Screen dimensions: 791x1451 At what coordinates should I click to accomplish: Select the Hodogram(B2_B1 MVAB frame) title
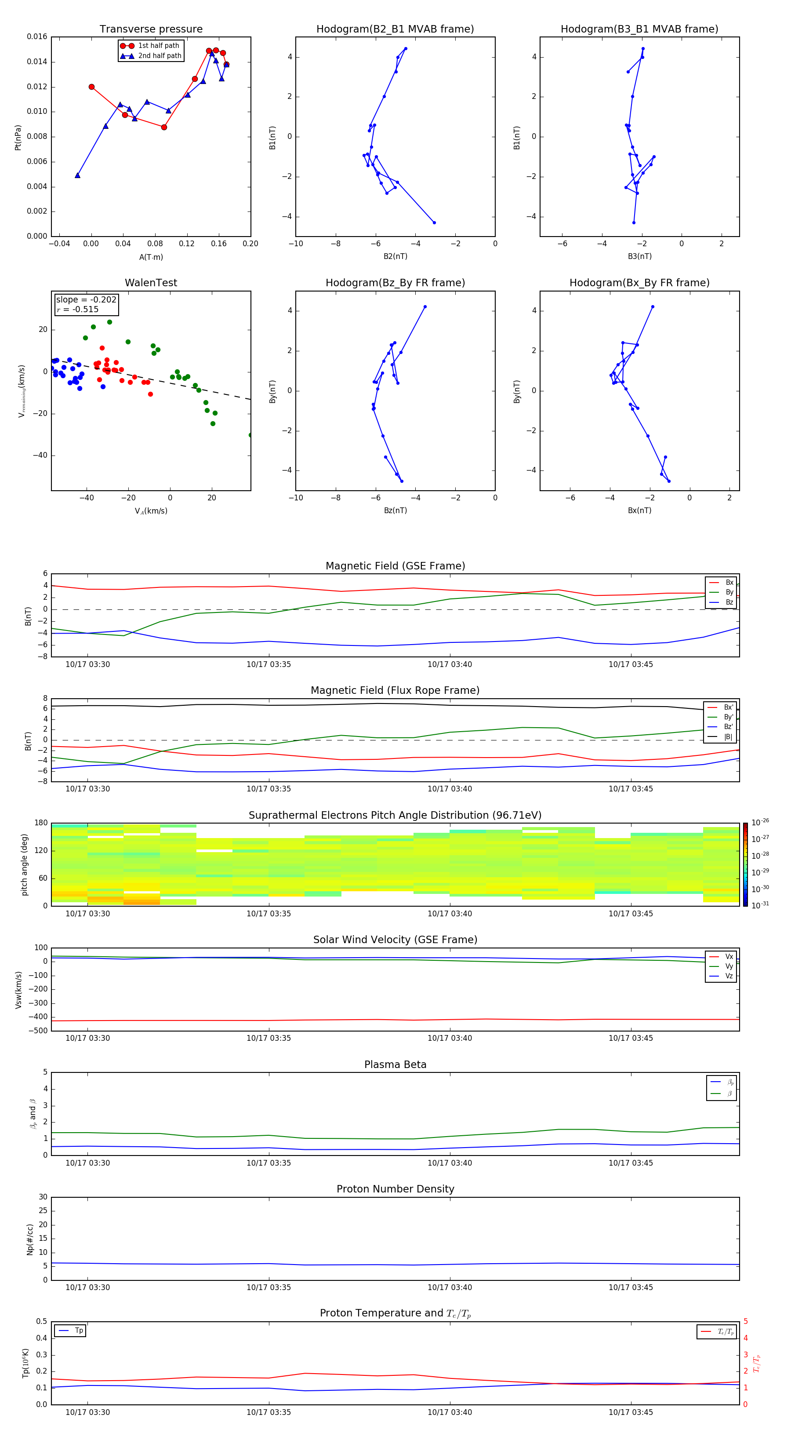(395, 29)
